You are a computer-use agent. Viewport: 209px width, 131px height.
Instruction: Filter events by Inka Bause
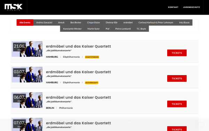tap(184, 22)
